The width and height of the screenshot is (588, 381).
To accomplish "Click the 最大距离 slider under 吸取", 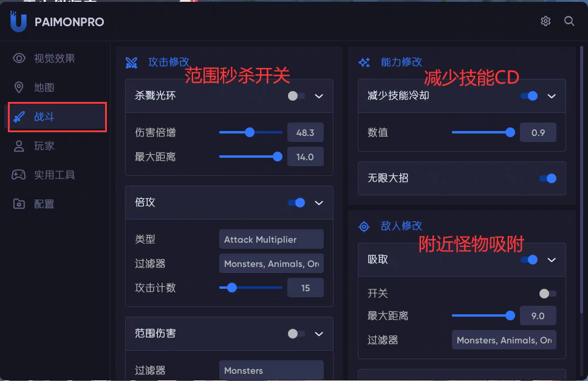I will tap(484, 315).
